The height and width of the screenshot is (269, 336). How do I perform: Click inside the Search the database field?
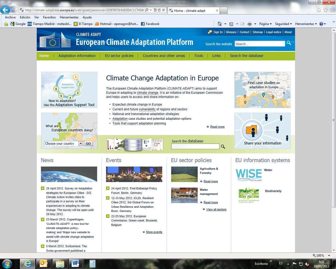[195, 146]
